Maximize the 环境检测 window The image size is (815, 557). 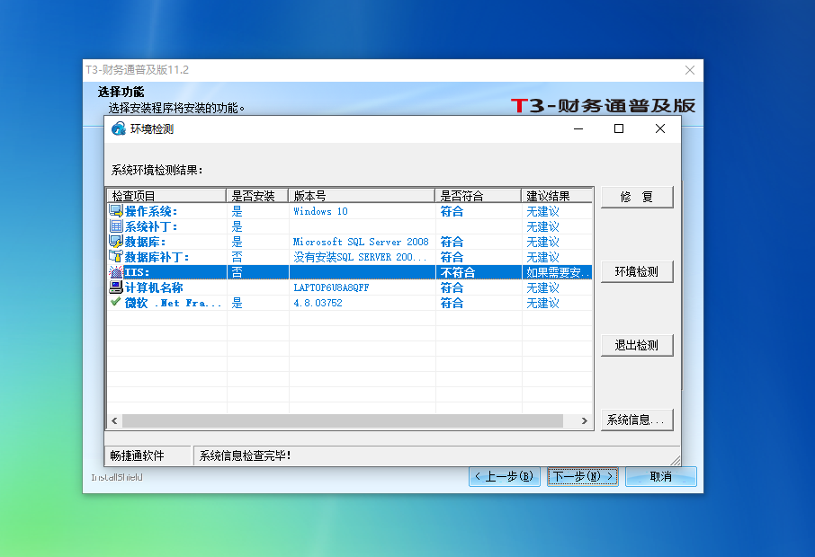pyautogui.click(x=619, y=128)
